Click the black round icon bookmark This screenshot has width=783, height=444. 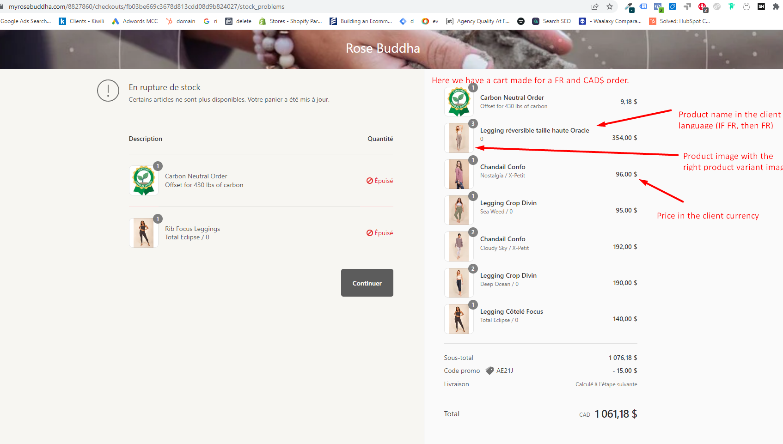point(521,21)
